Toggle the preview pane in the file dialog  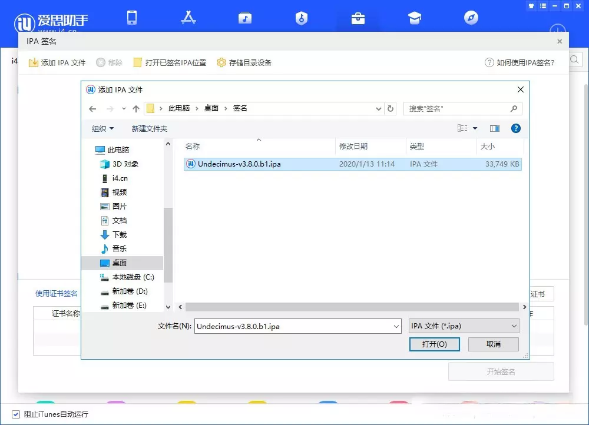pos(495,128)
